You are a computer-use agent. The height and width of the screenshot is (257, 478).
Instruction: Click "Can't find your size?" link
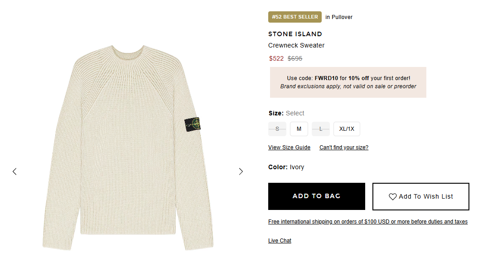(x=344, y=148)
